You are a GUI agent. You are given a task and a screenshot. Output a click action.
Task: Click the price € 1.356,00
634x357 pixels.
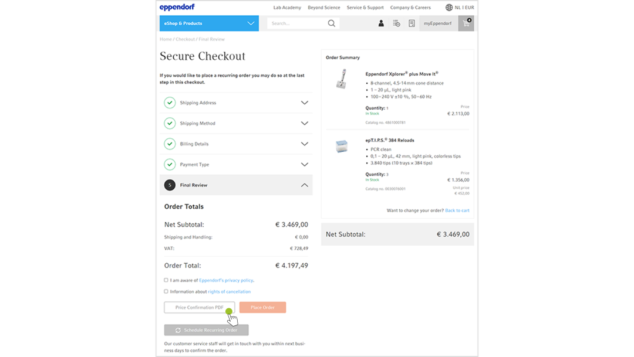[458, 180]
